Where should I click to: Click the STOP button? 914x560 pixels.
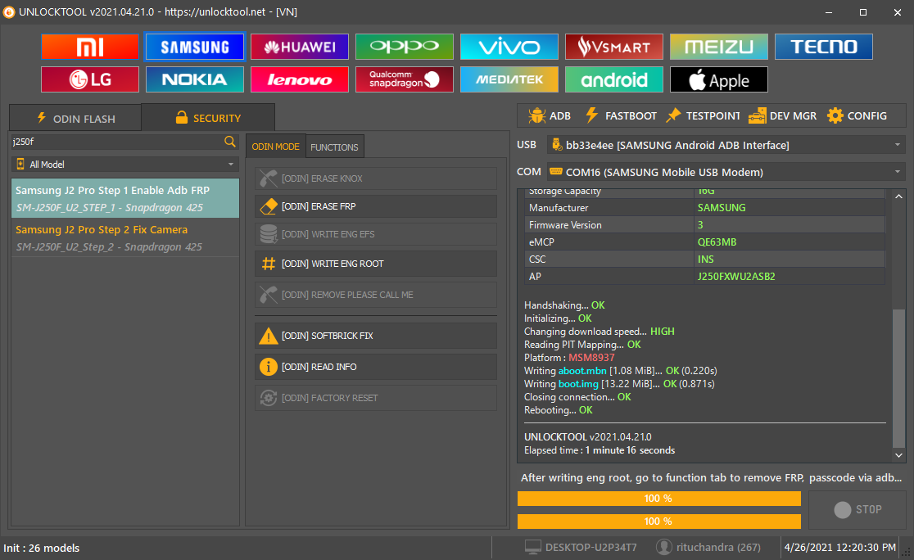point(857,509)
